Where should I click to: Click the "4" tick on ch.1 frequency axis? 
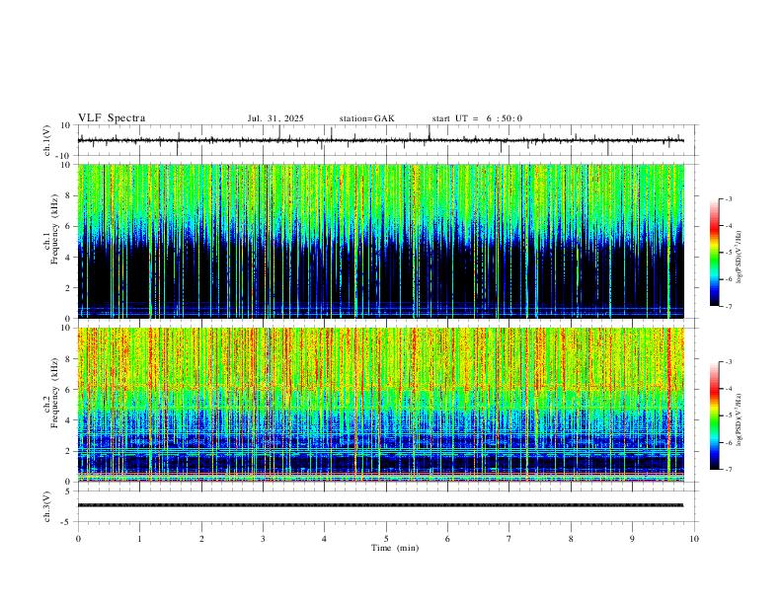[x=69, y=258]
